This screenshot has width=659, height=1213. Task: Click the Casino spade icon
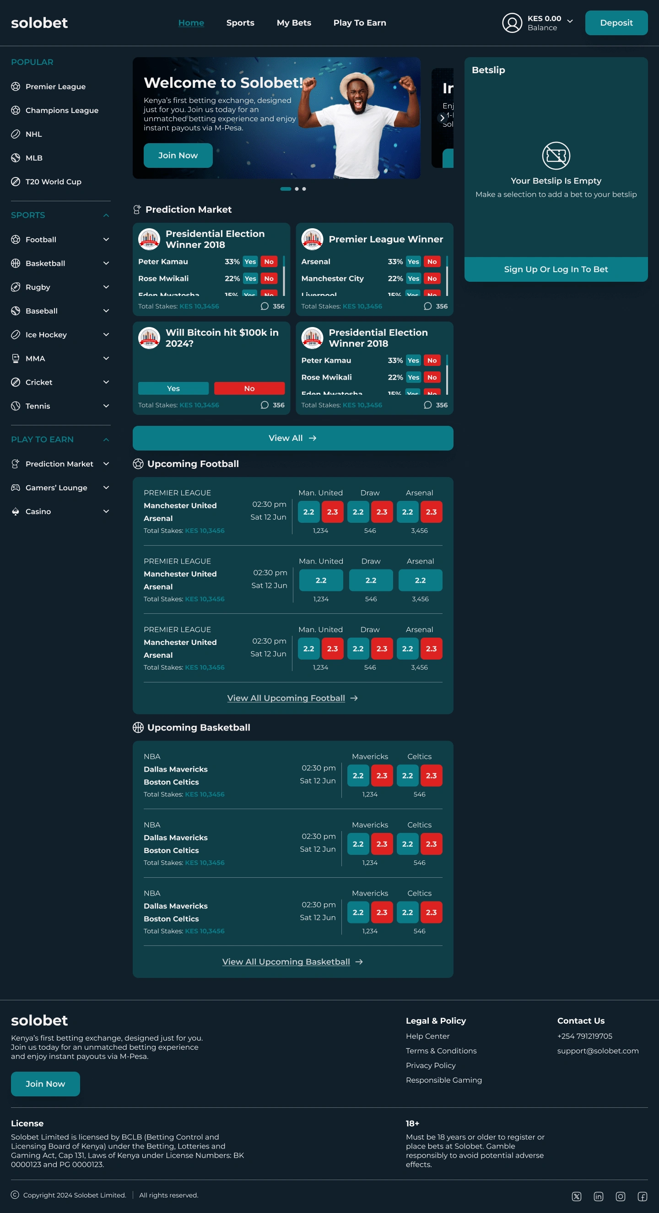[16, 511]
